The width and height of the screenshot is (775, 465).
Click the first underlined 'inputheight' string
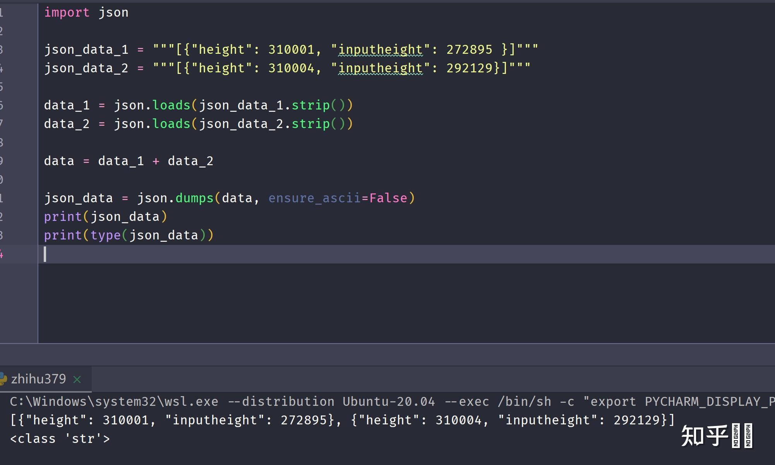pyautogui.click(x=380, y=50)
